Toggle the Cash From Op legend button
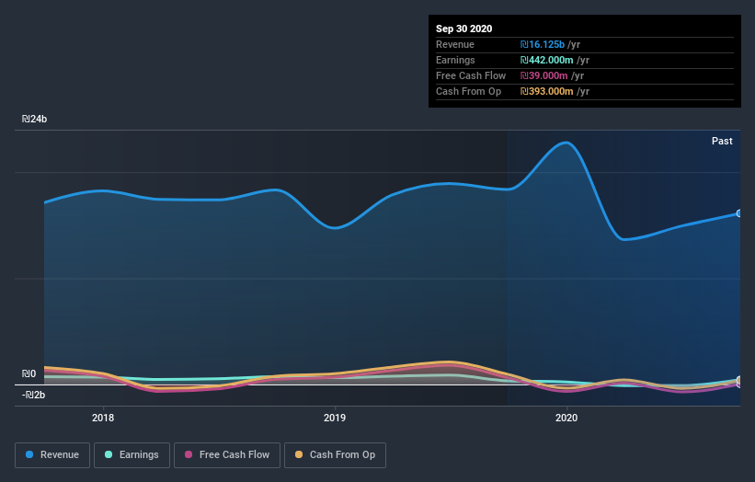The image size is (755, 482). click(x=335, y=455)
